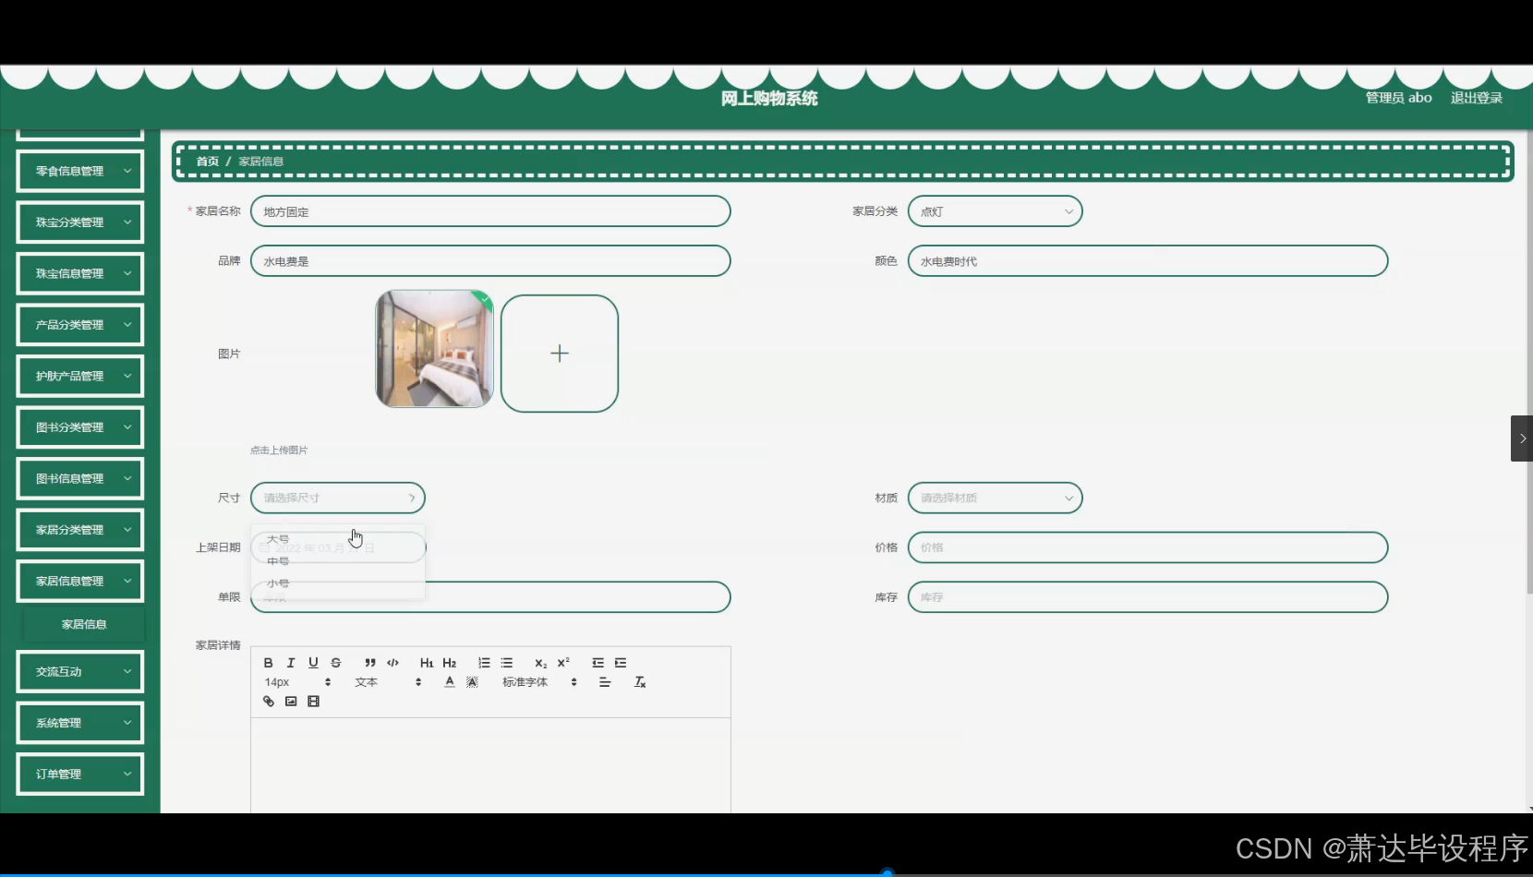The height and width of the screenshot is (877, 1533).
Task: Select the uploaded bedroom image thumbnail
Action: point(434,349)
